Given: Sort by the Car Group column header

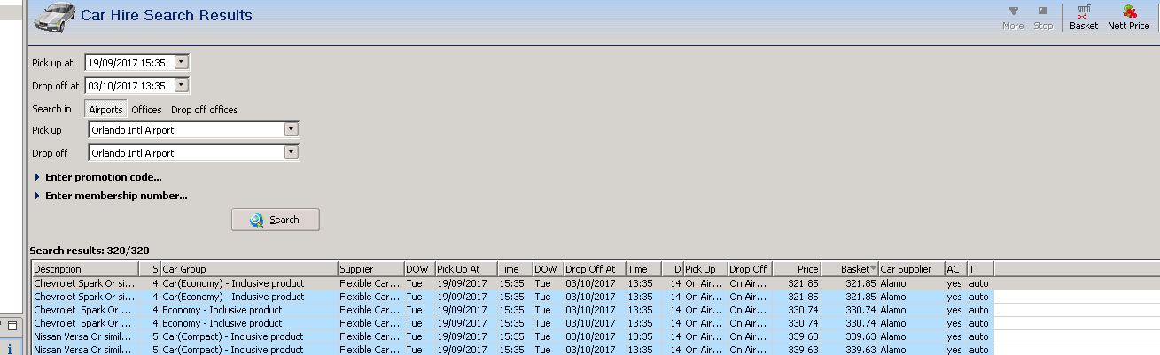Looking at the screenshot, I should (248, 269).
